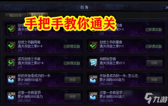Screen dimensions: 168x106
Task: Click the 250/500 progress text
Action: (x=24, y=84)
